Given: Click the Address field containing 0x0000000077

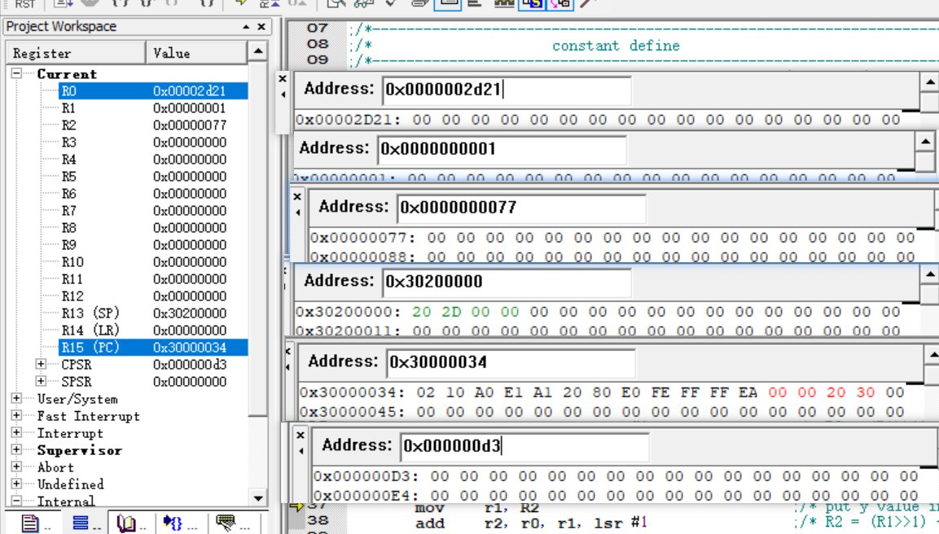Looking at the screenshot, I should pos(521,208).
